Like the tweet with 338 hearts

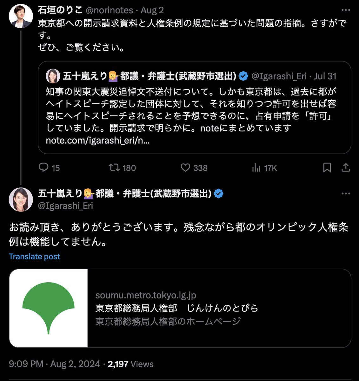(x=185, y=168)
